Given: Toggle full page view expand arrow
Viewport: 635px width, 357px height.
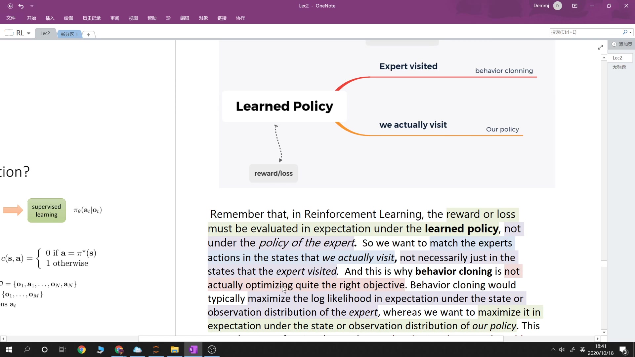Looking at the screenshot, I should point(600,47).
